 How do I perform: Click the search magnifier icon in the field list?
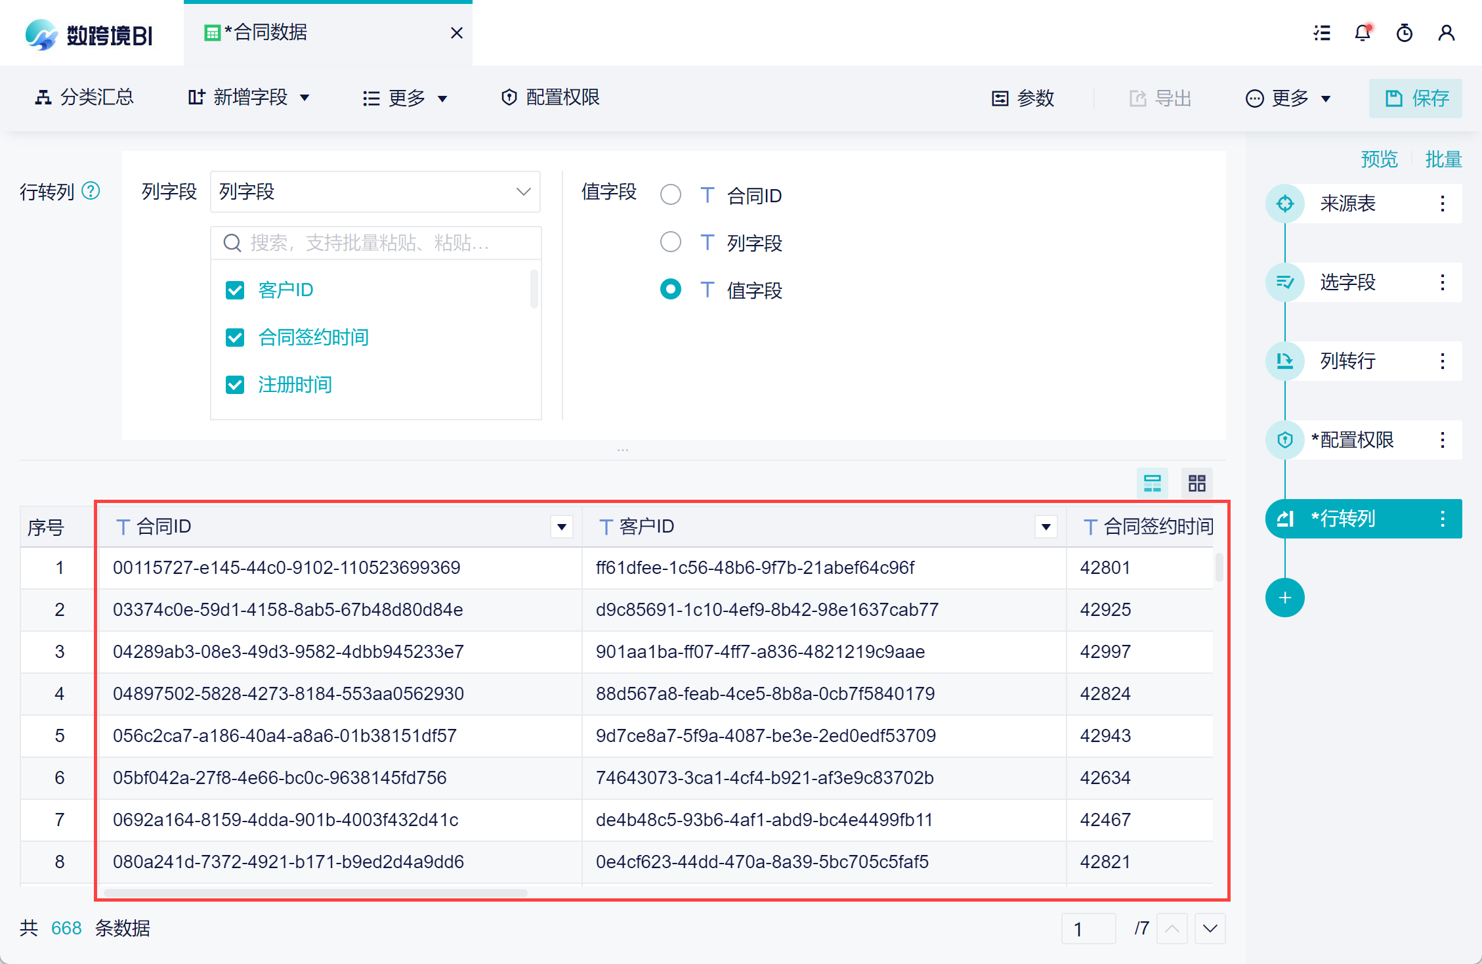coord(232,243)
